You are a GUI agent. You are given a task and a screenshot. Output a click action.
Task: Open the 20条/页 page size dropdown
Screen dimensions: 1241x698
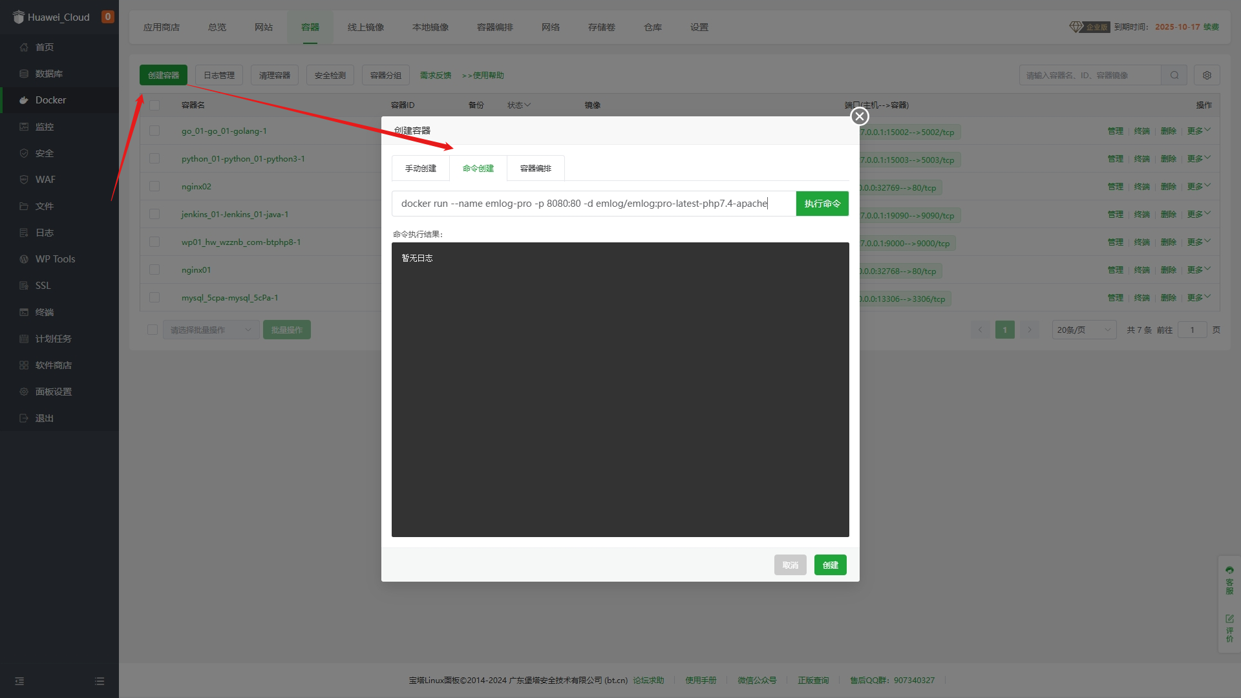pyautogui.click(x=1084, y=330)
